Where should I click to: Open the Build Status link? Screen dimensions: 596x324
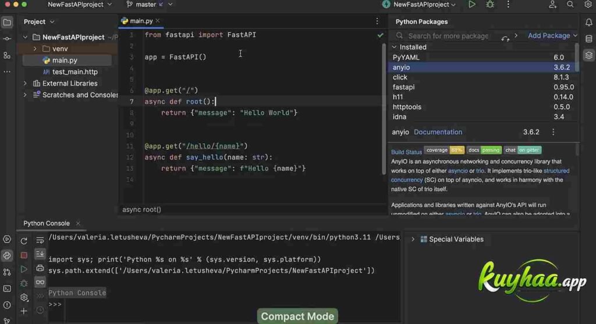tap(406, 152)
